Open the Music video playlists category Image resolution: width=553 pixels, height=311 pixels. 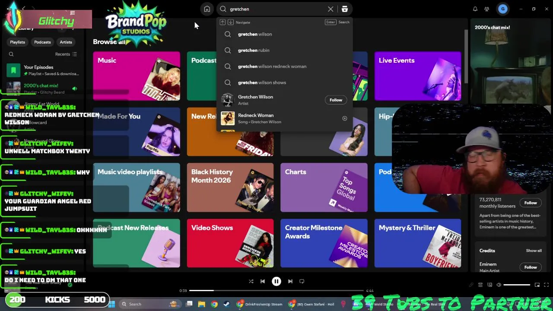137,187
